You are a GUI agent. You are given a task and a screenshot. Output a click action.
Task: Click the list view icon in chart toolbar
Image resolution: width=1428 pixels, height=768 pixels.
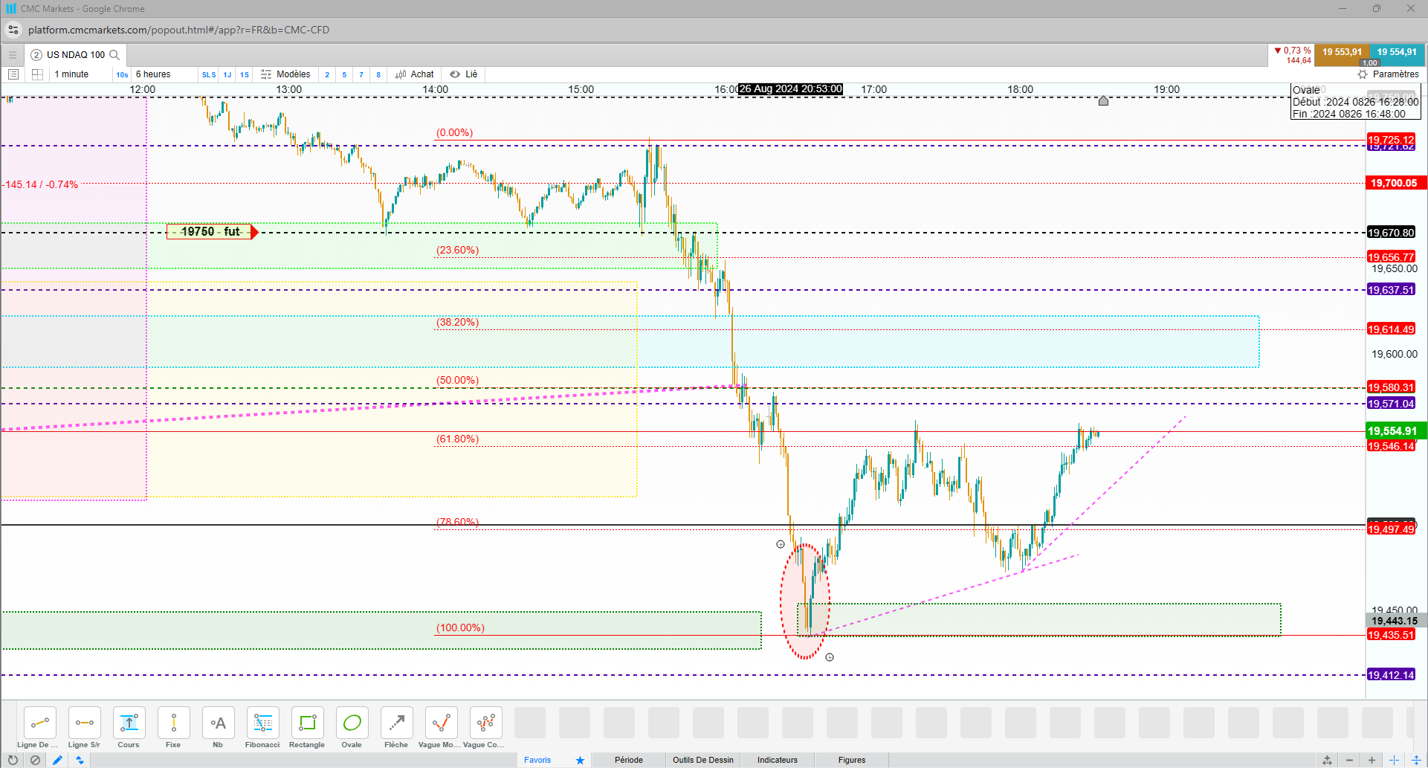click(x=13, y=74)
